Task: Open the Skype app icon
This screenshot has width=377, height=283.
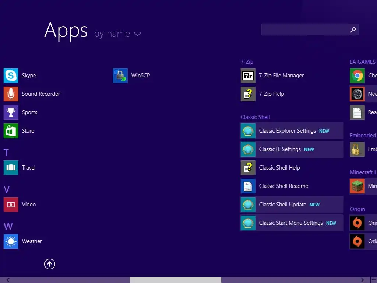Action: click(x=11, y=75)
